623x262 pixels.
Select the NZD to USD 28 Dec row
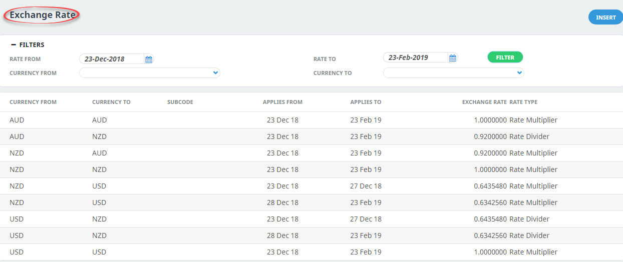click(x=312, y=202)
